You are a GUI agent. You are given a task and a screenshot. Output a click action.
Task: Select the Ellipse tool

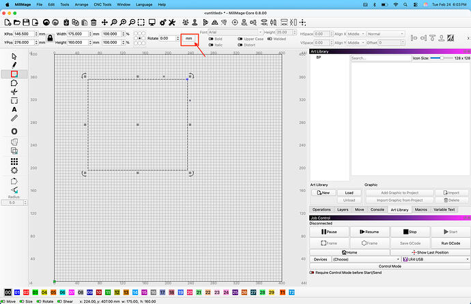(14, 132)
